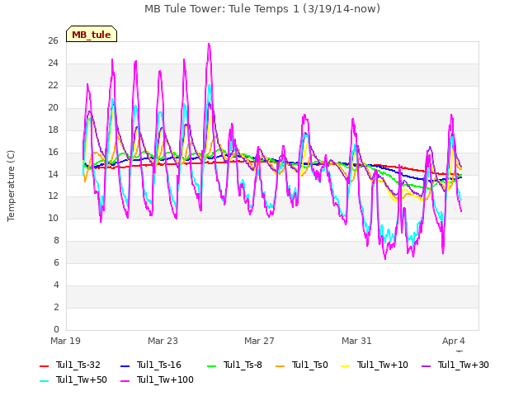Click the 26 y-axis tick label
The image size is (528, 396).
[53, 41]
